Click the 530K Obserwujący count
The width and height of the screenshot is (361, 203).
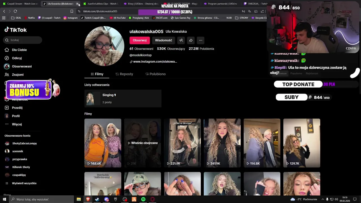pyautogui.click(x=171, y=49)
